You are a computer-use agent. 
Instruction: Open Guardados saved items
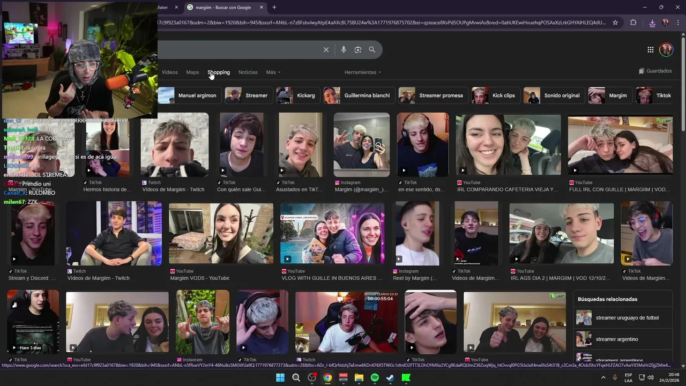655,71
